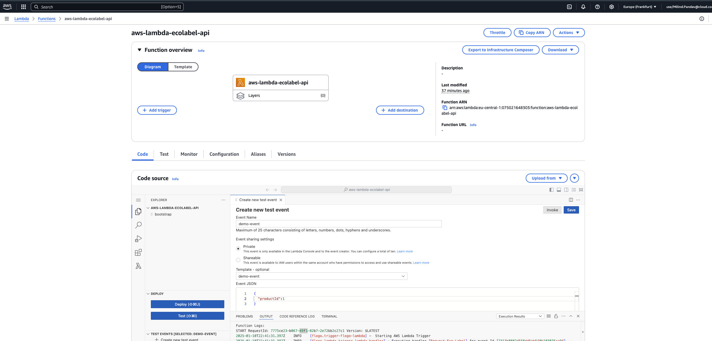Collapse the AWS-LAMBDA-ECOLABEL-API folder

pos(148,208)
